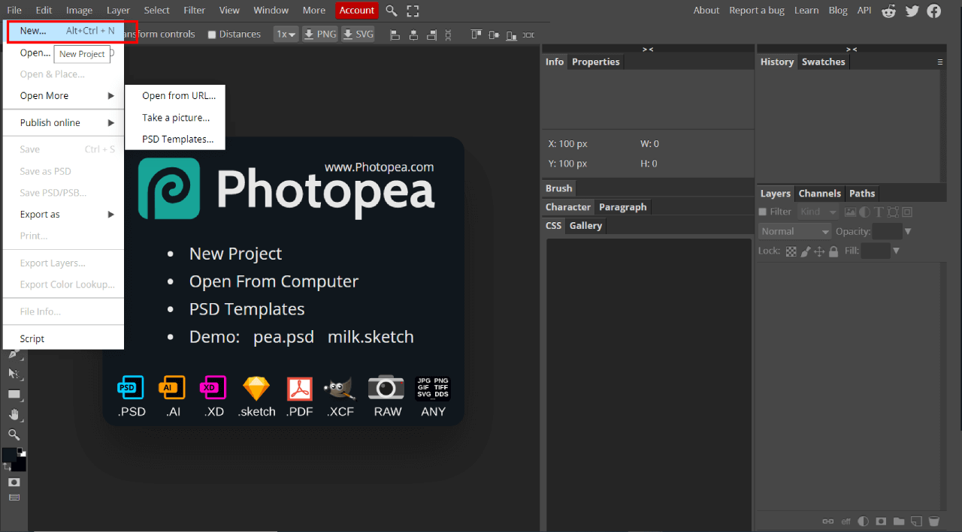Screen dimensions: 962x532
Task: Enable the Distances checkbox
Action: pos(212,35)
